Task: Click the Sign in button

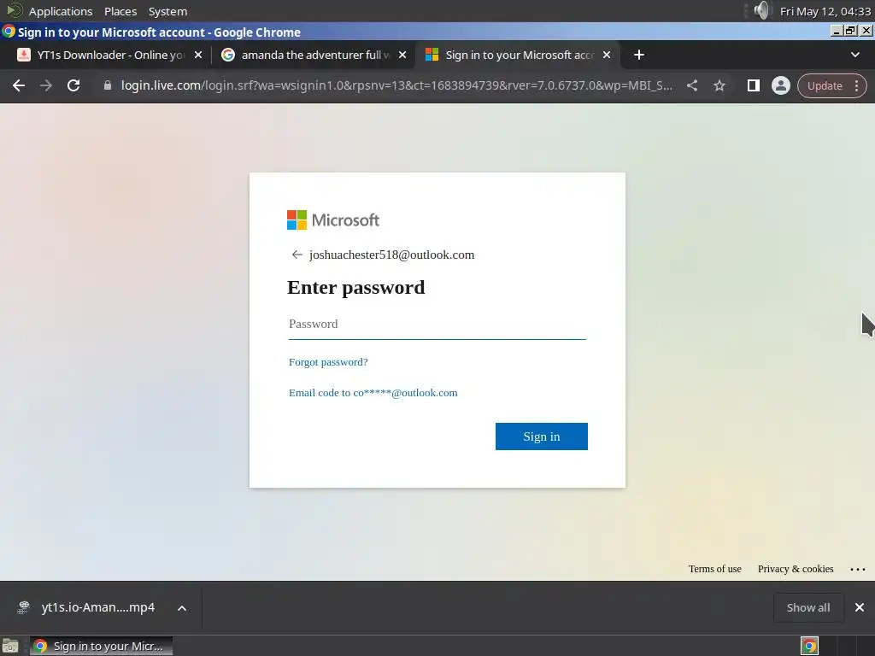Action: click(x=541, y=436)
